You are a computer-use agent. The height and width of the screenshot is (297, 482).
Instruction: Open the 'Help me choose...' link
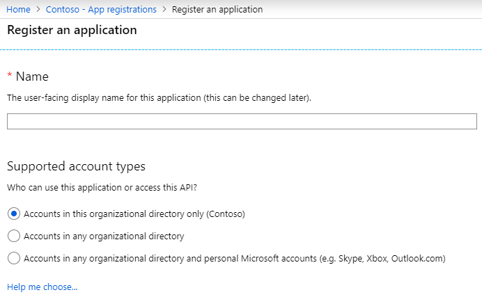click(x=42, y=287)
